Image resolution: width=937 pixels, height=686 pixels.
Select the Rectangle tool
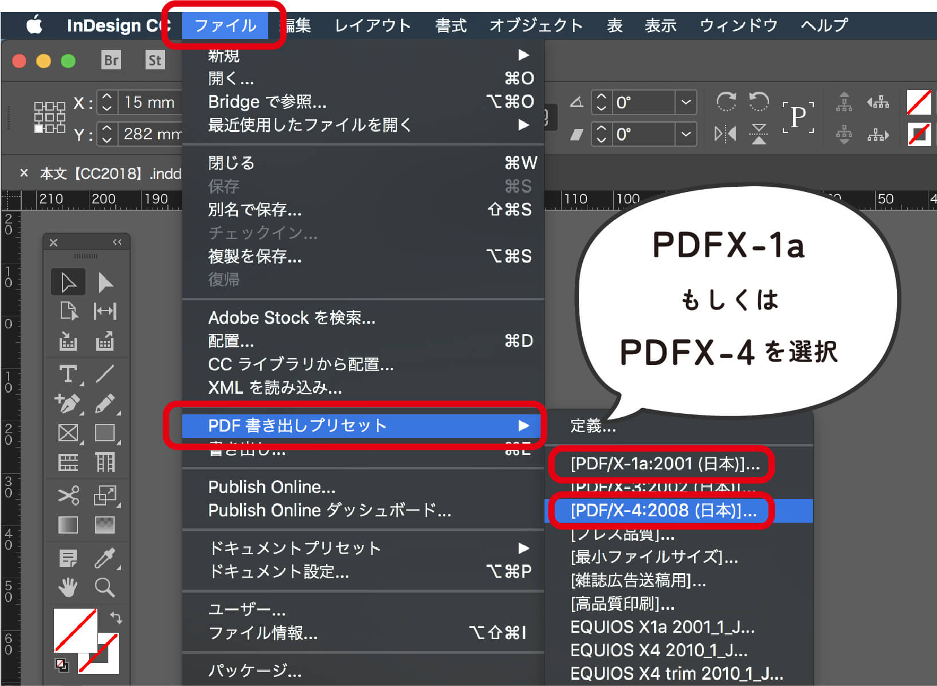pos(105,433)
